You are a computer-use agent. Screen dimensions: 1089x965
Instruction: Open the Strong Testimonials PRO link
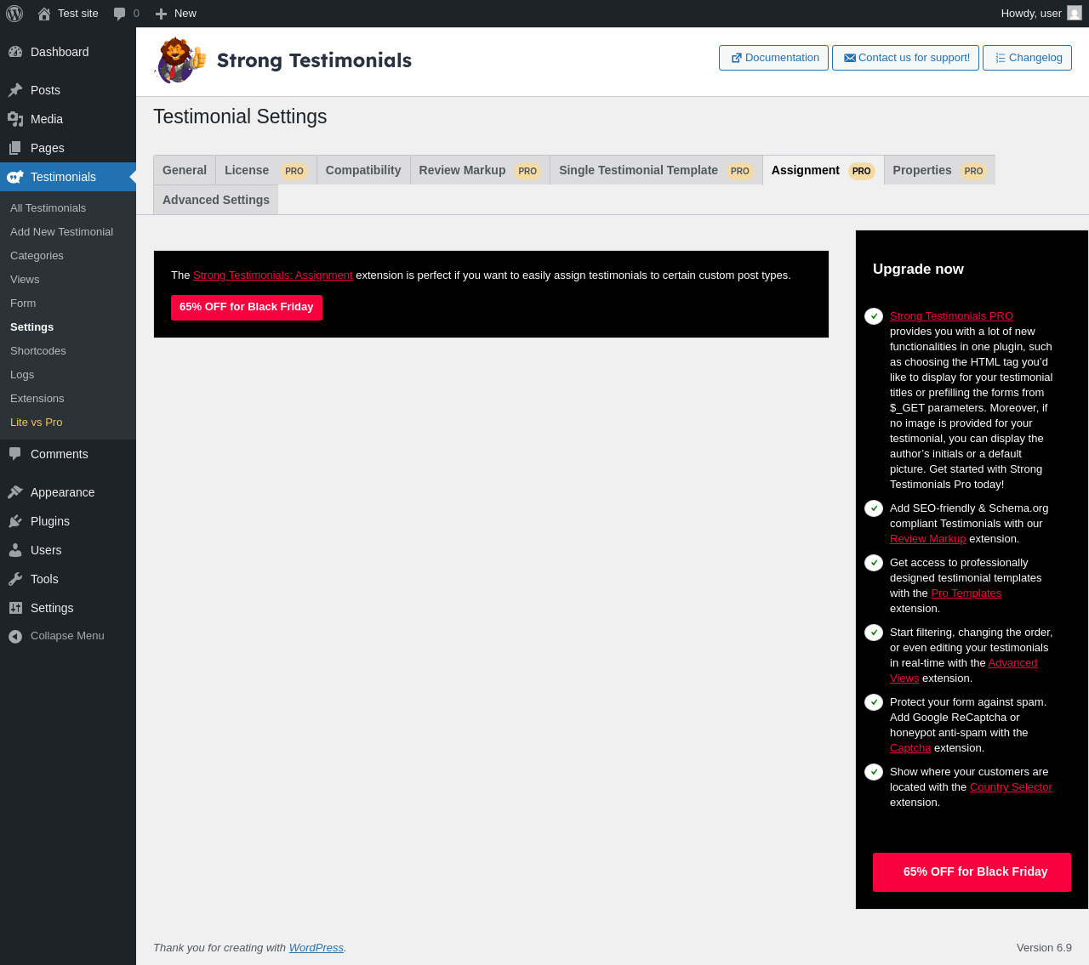click(951, 316)
